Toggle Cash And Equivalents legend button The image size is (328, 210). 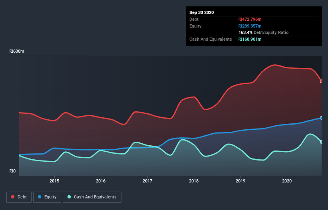coord(92,197)
